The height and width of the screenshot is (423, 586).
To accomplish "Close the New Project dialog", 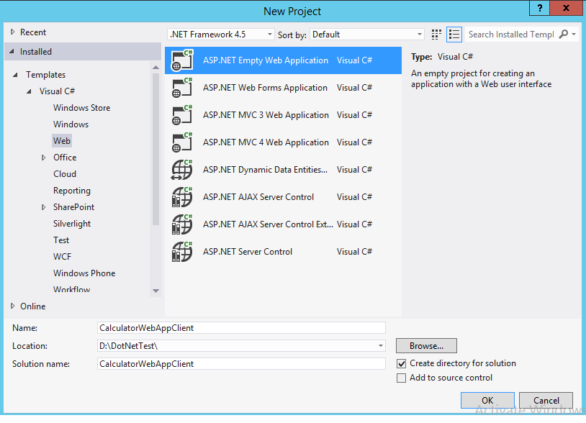I will [x=566, y=8].
